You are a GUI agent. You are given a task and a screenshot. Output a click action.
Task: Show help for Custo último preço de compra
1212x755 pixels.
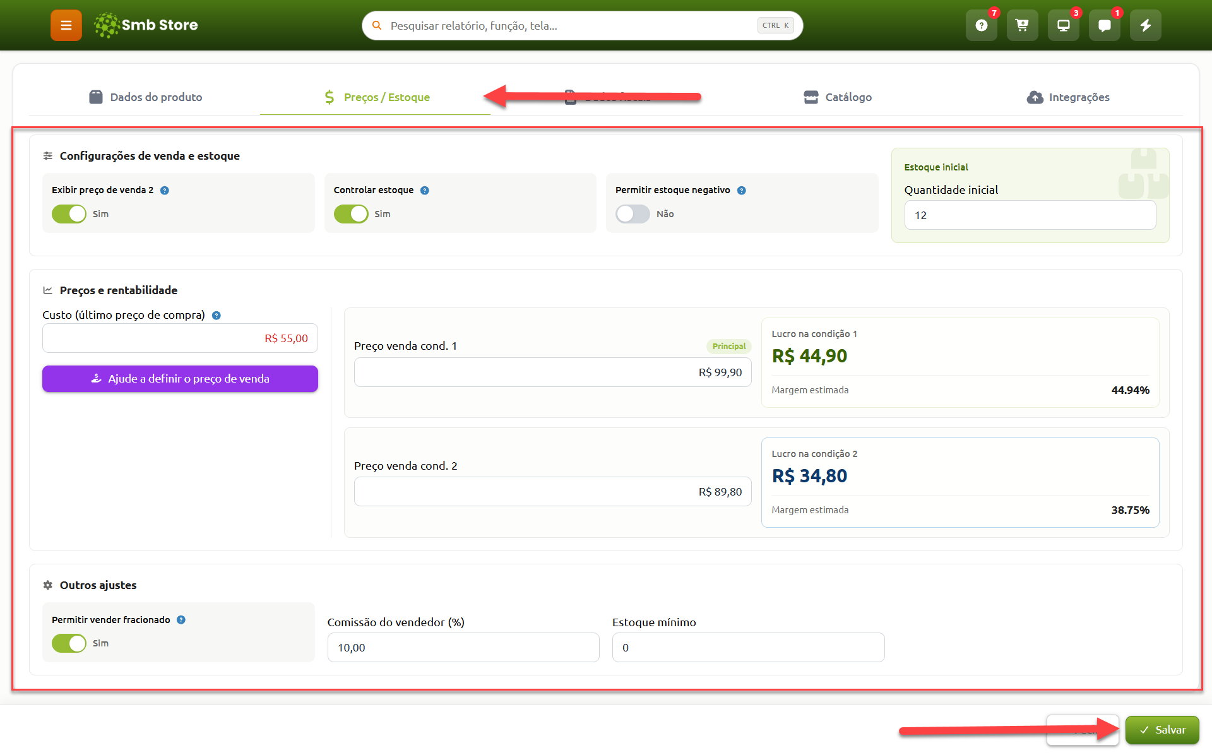click(216, 315)
